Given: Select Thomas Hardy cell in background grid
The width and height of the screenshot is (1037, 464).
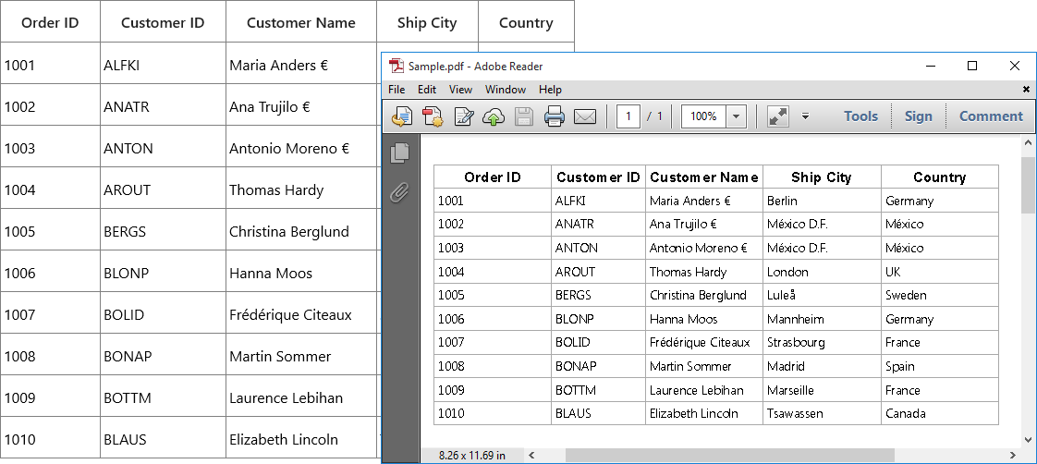Looking at the screenshot, I should [x=301, y=189].
